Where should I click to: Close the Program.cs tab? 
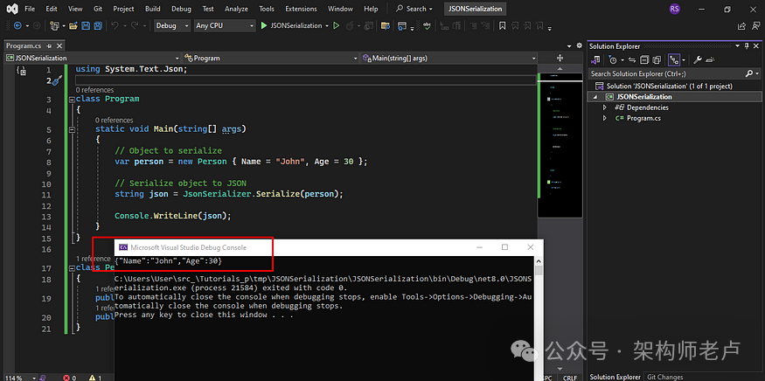59,45
